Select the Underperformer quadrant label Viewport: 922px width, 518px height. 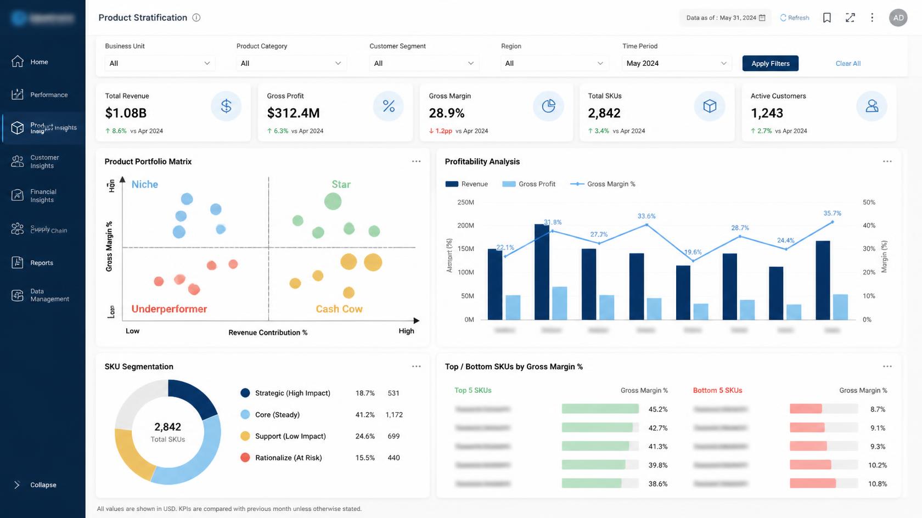point(169,309)
